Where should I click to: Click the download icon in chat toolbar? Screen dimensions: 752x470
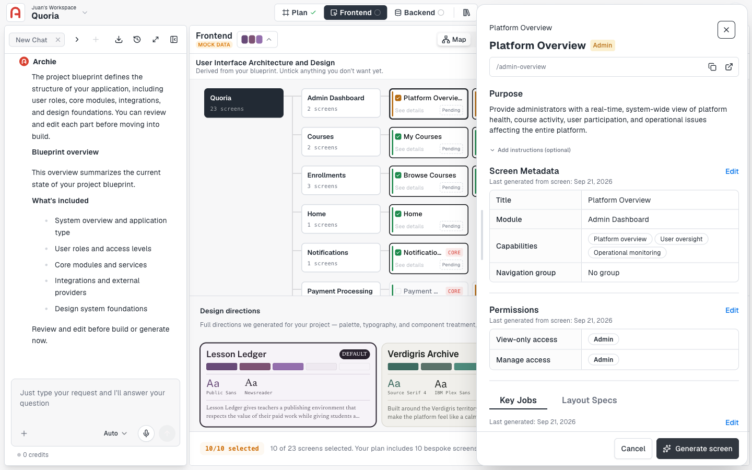[x=119, y=40]
